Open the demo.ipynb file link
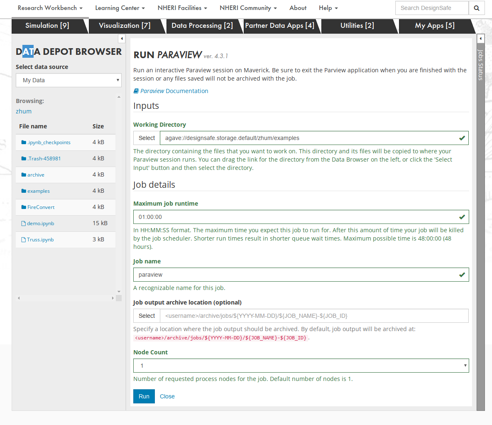This screenshot has height=425, width=492. pyautogui.click(x=40, y=224)
